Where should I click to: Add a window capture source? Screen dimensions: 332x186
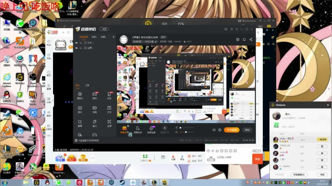(x=95, y=123)
